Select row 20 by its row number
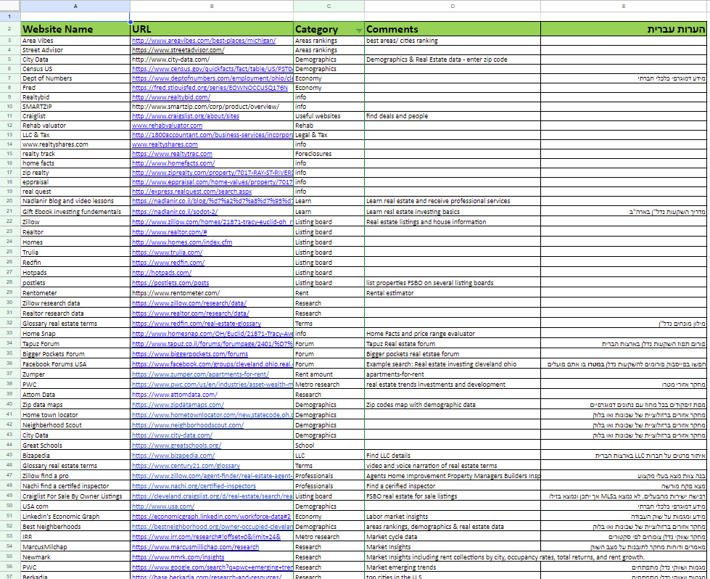 click(x=9, y=201)
